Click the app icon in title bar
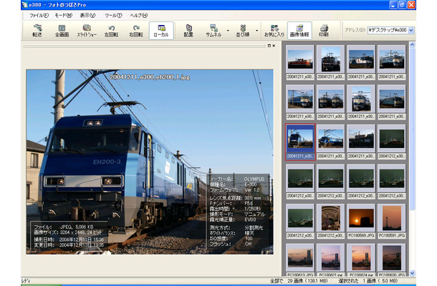Image resolution: width=437 pixels, height=286 pixels. coord(25,5)
